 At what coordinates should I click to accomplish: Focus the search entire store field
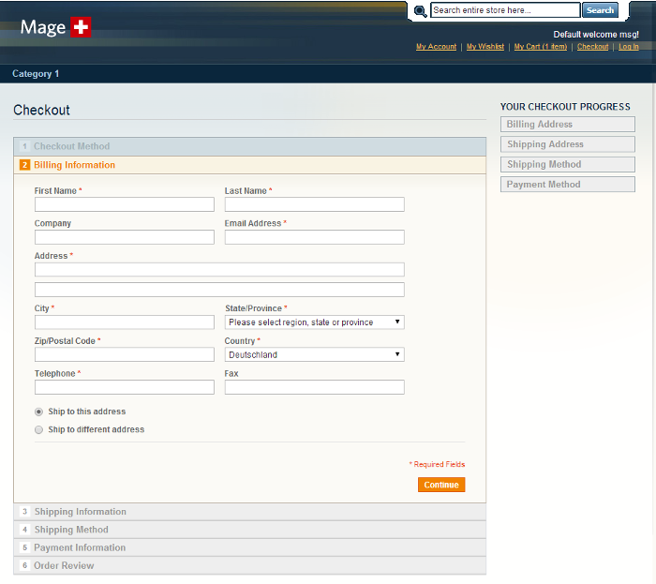pyautogui.click(x=505, y=10)
